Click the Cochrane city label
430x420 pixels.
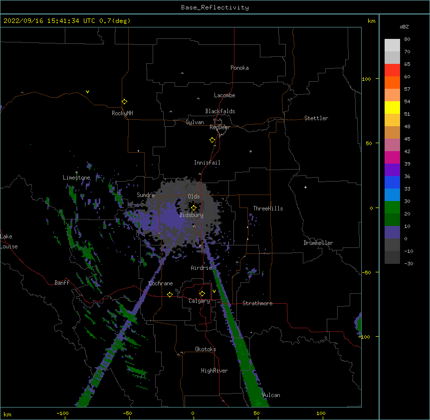coord(161,283)
